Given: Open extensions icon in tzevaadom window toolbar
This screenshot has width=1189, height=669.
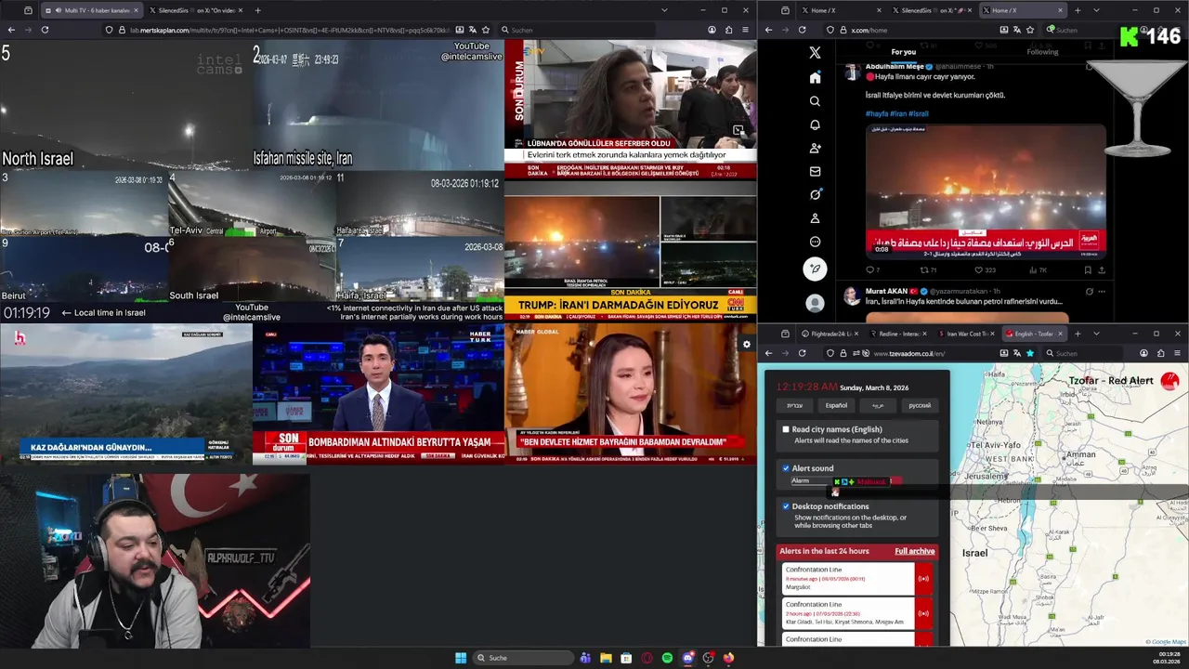Looking at the screenshot, I should 1160,353.
